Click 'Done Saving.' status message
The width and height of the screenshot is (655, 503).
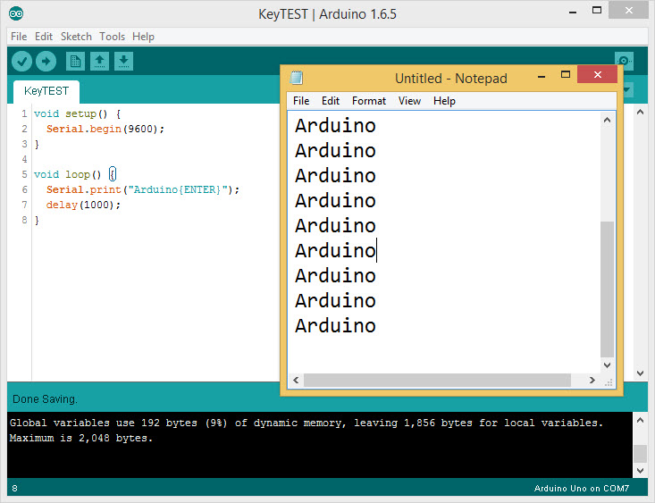click(45, 399)
